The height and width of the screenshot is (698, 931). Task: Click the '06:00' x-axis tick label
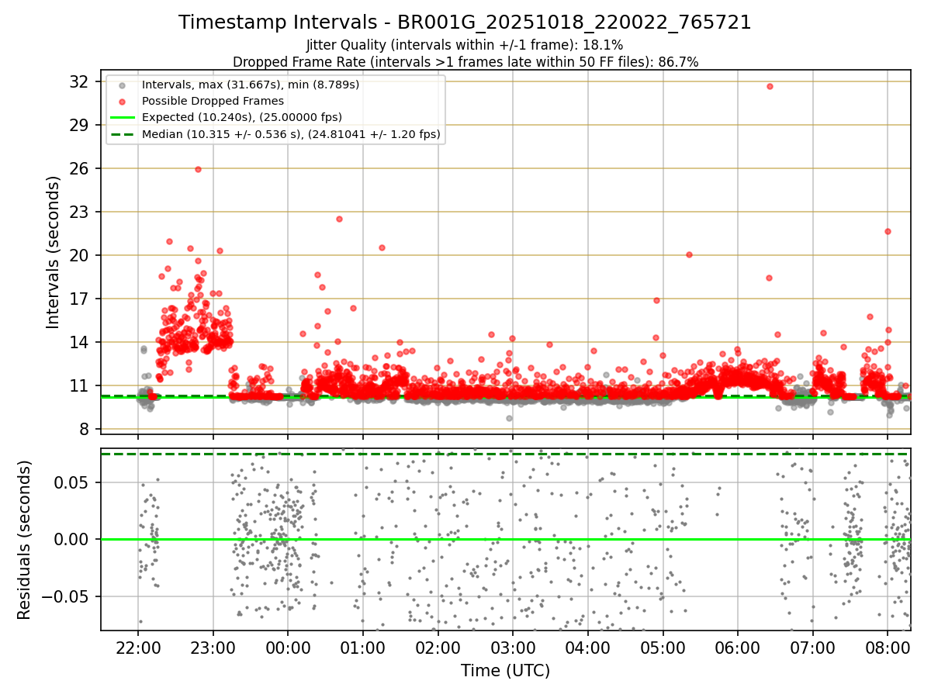point(738,648)
